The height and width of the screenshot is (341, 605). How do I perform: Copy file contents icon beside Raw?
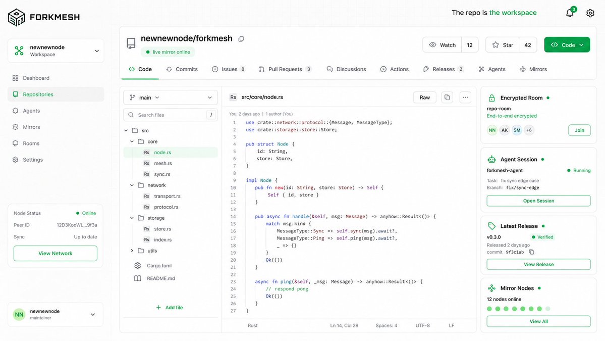pyautogui.click(x=447, y=98)
